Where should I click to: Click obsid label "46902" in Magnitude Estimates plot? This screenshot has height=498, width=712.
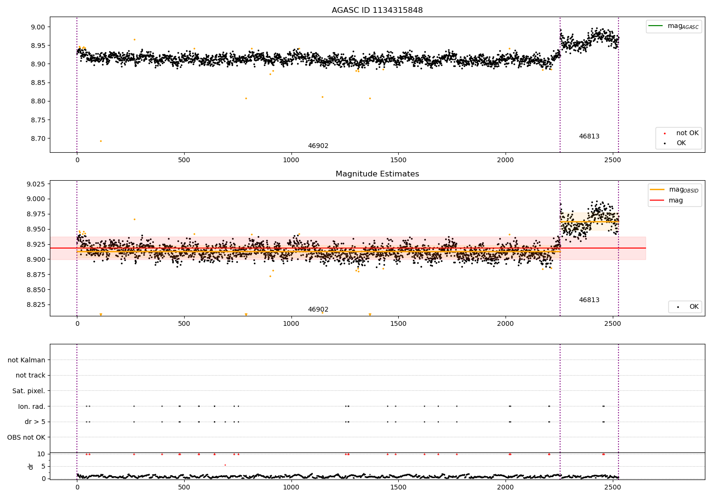[x=318, y=309]
